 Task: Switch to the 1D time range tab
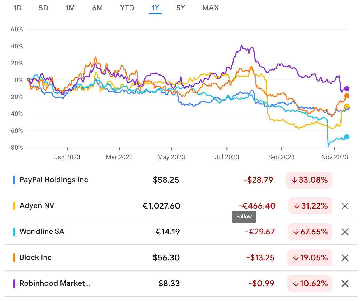coord(17,8)
